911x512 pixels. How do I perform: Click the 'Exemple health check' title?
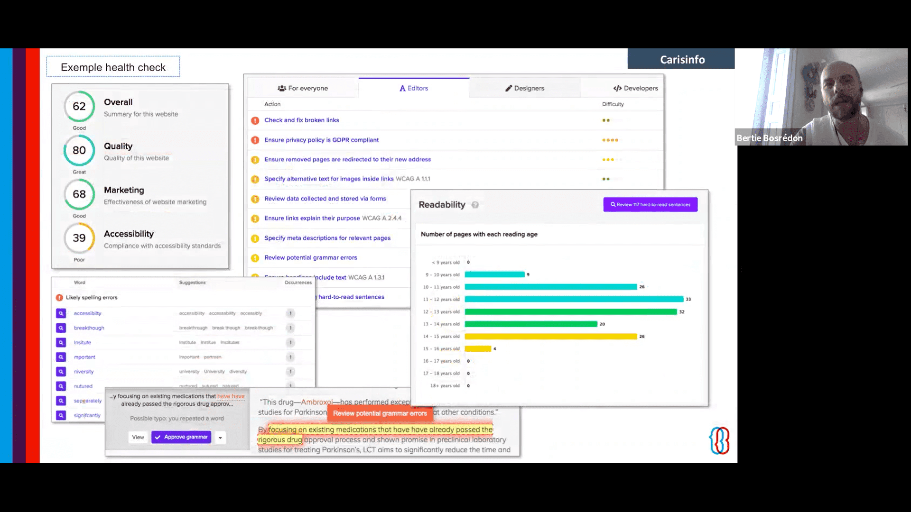click(113, 67)
